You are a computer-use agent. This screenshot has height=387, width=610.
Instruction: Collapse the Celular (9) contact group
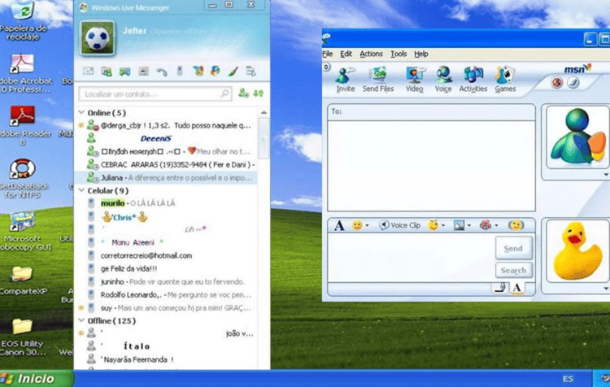81,190
